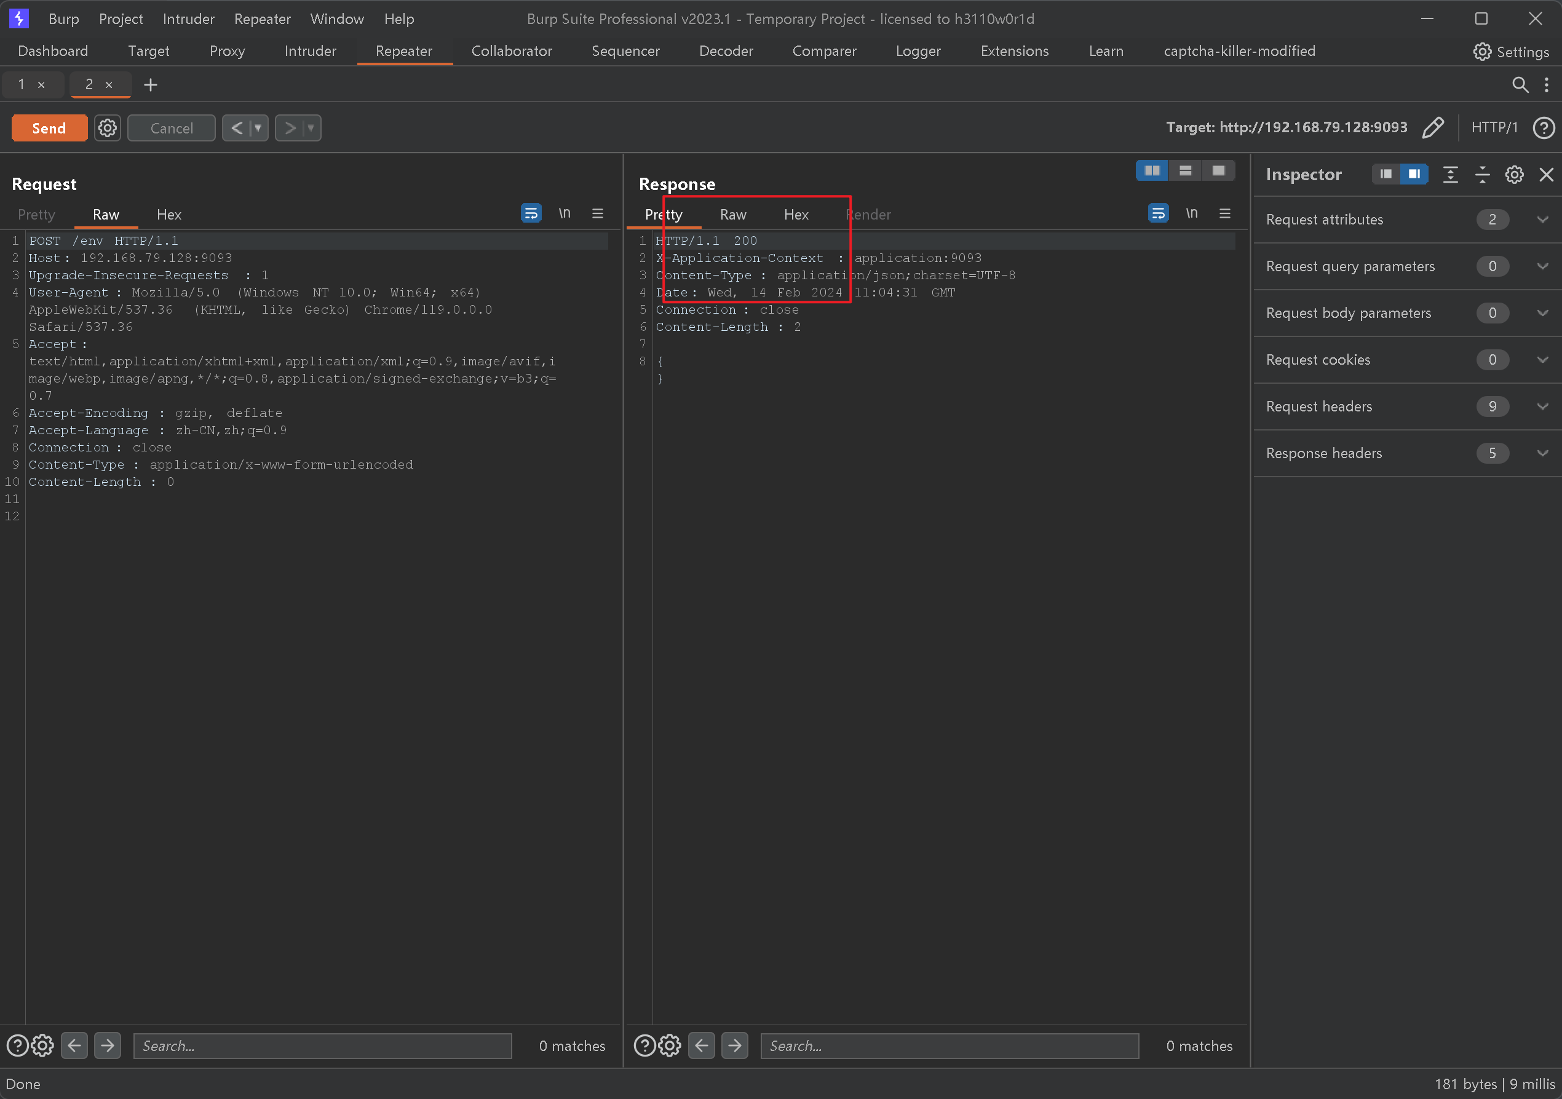The image size is (1562, 1099).
Task: Add a new Repeater tab
Action: coord(150,84)
